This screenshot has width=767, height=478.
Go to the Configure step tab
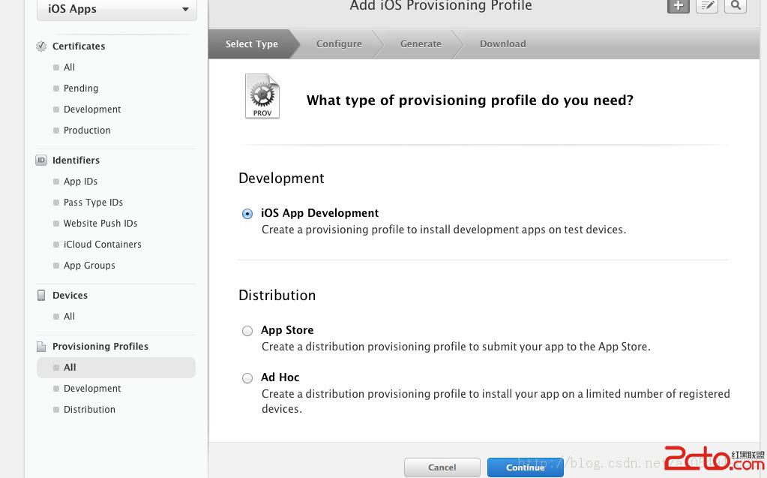(x=339, y=44)
